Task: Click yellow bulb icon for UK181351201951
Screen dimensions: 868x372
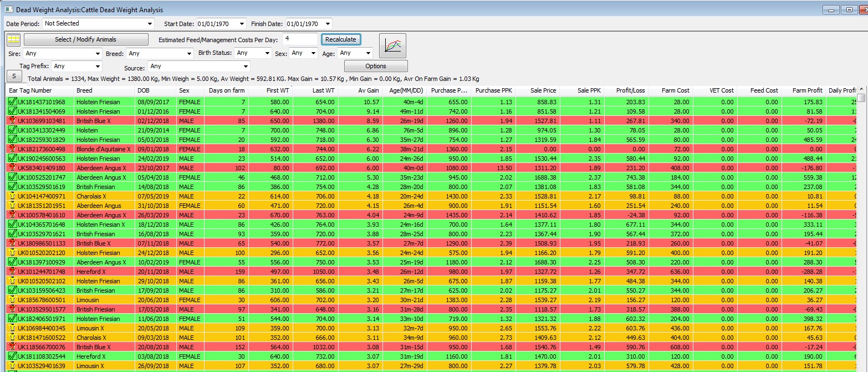Action: [x=12, y=206]
